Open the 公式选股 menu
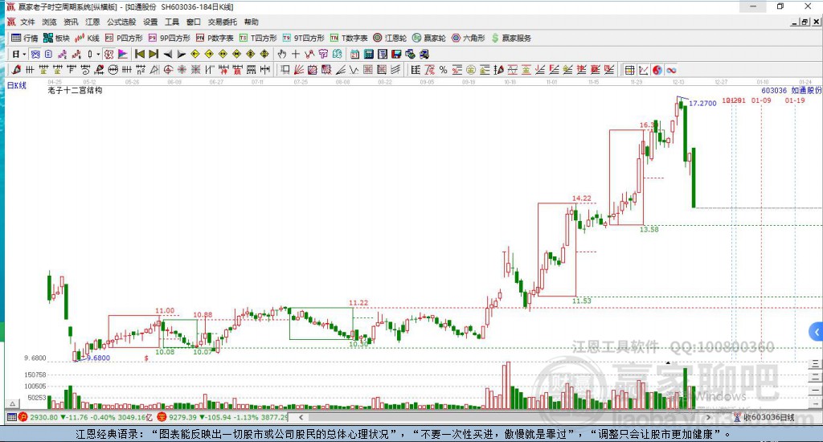The image size is (823, 442). tap(121, 22)
